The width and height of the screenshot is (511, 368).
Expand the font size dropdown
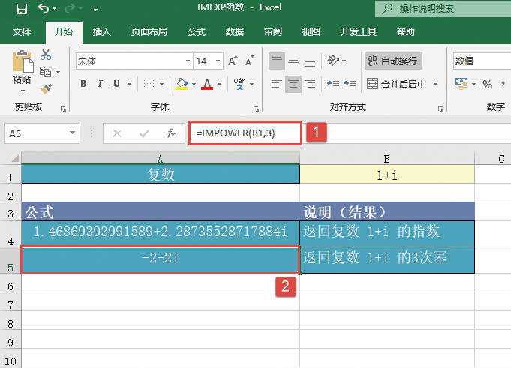(217, 61)
